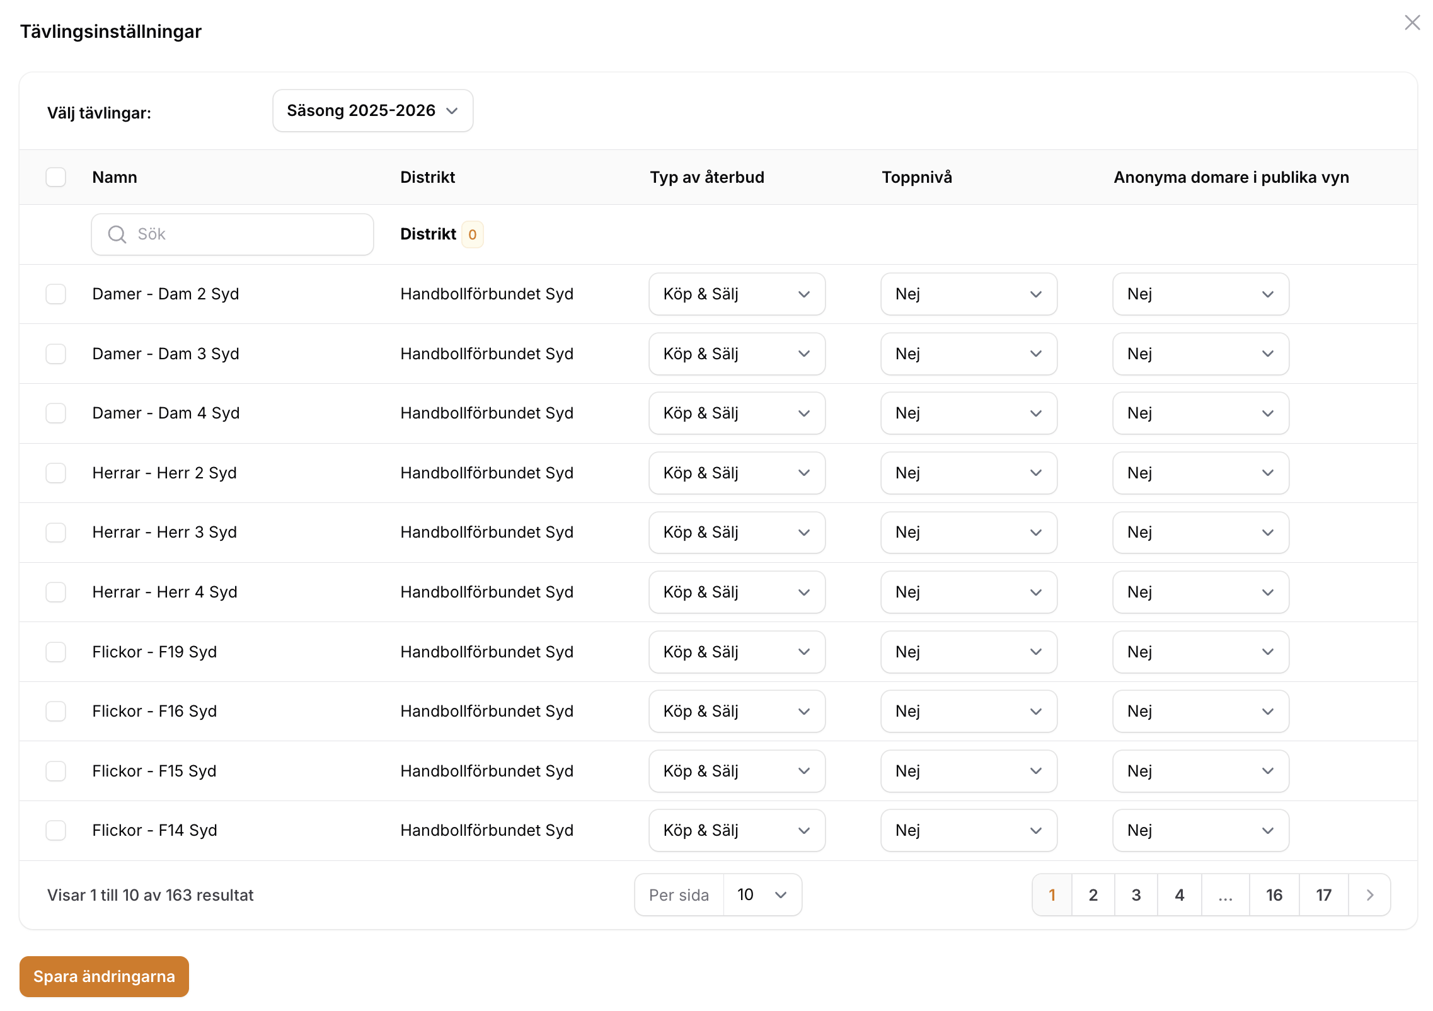
Task: Open the Säsong 2025-2026 dropdown
Action: (x=373, y=111)
